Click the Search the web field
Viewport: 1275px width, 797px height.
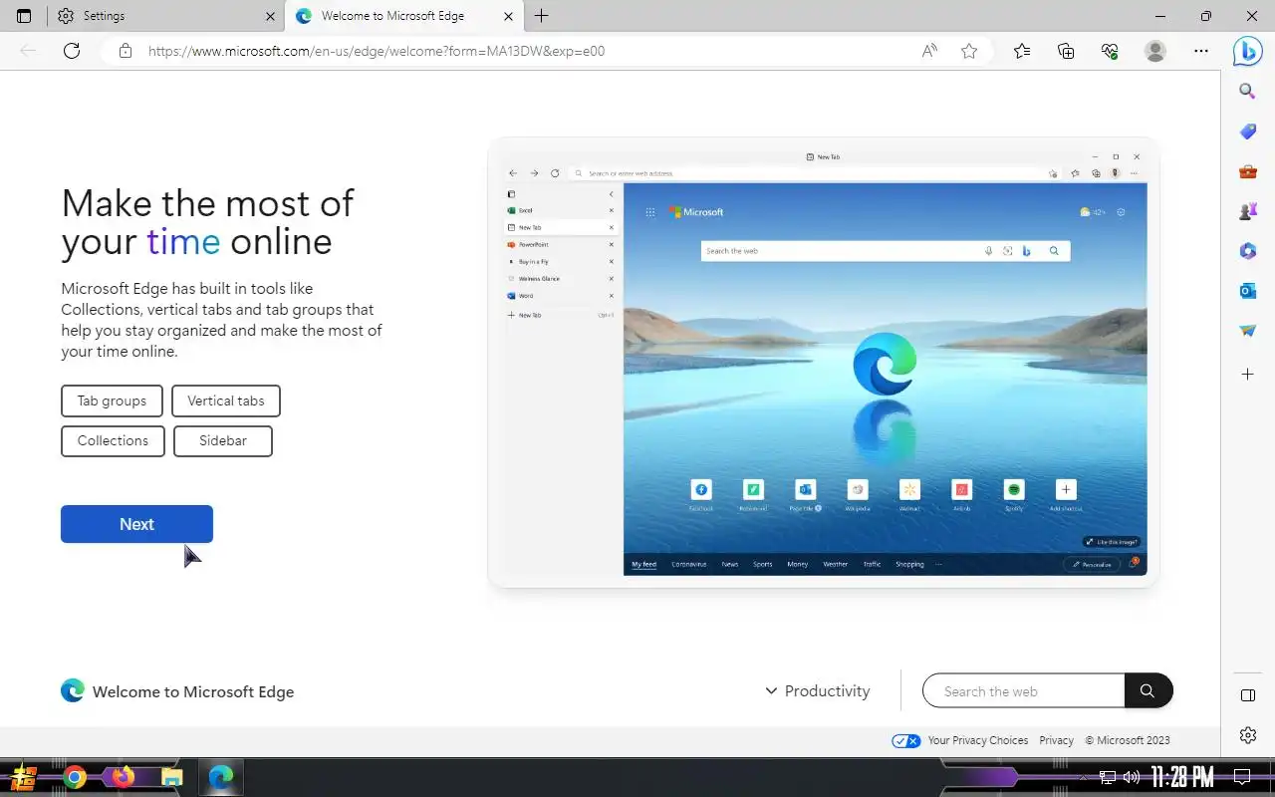[1024, 690]
